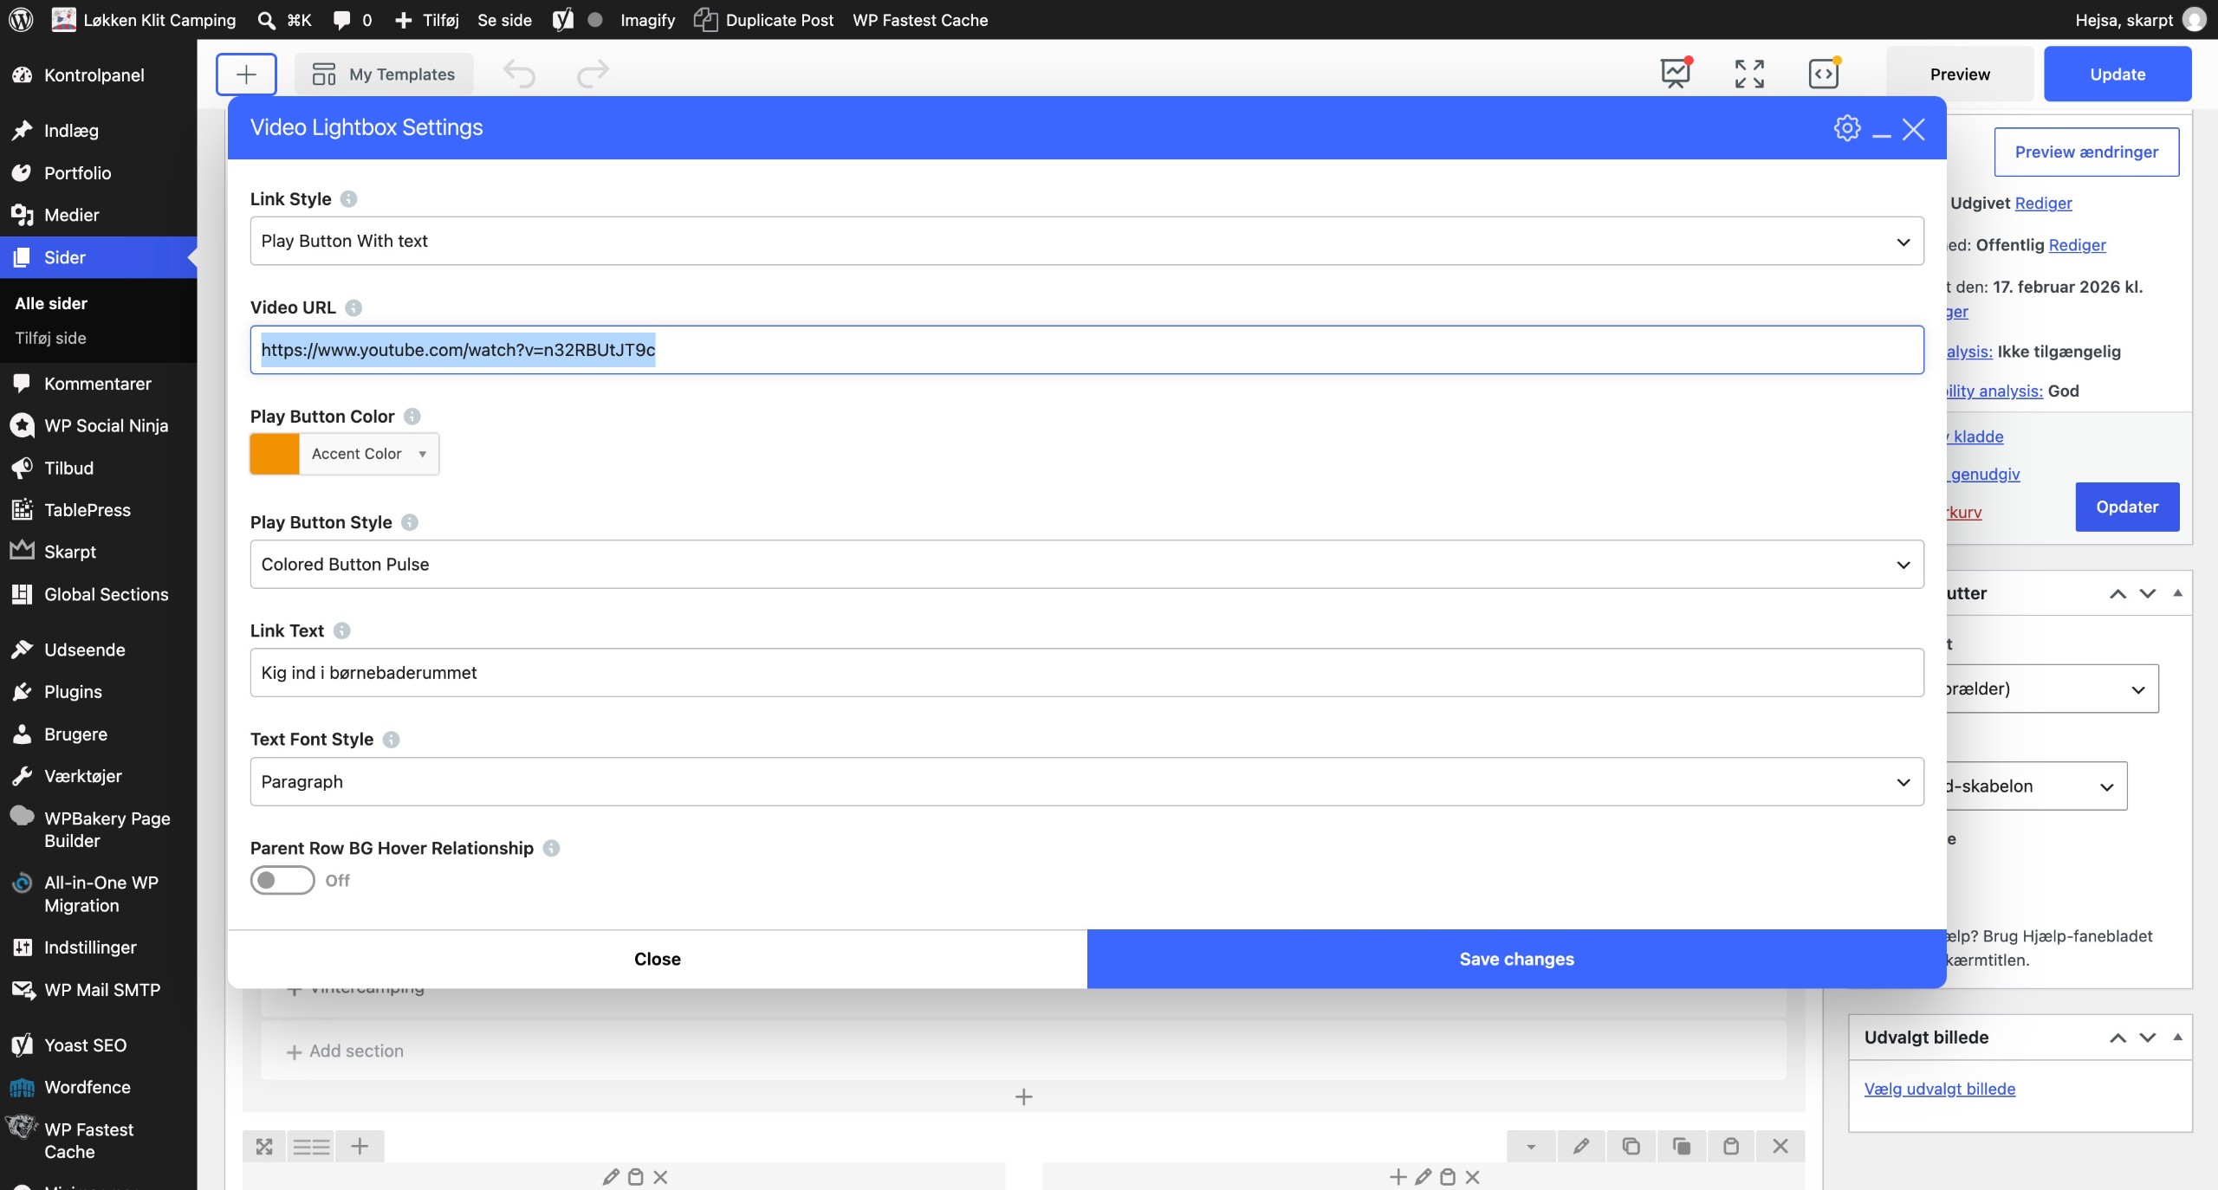
Task: Click the Save changes button
Action: pos(1516,959)
